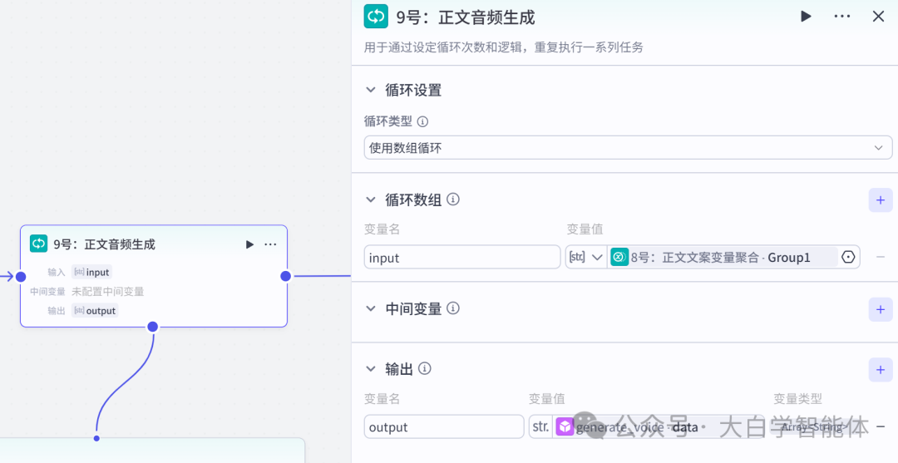
Task: Run the loop node from panel header play button
Action: (x=806, y=17)
